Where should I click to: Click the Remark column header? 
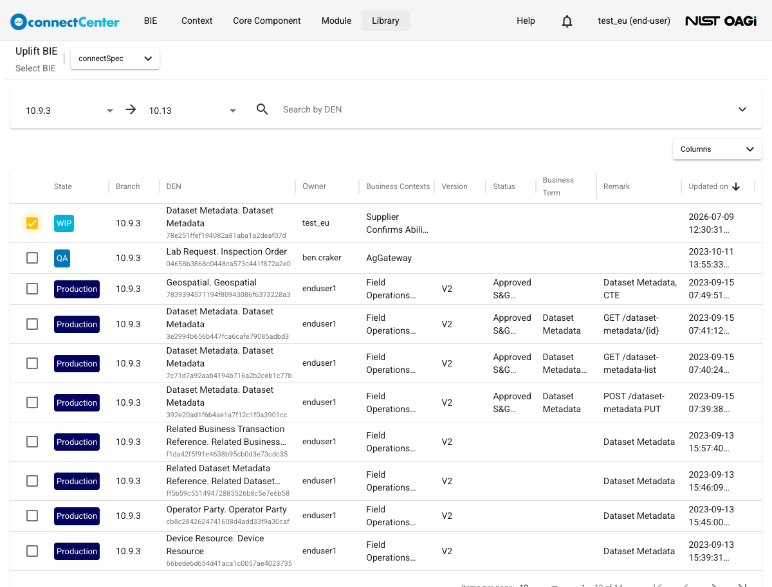(616, 186)
